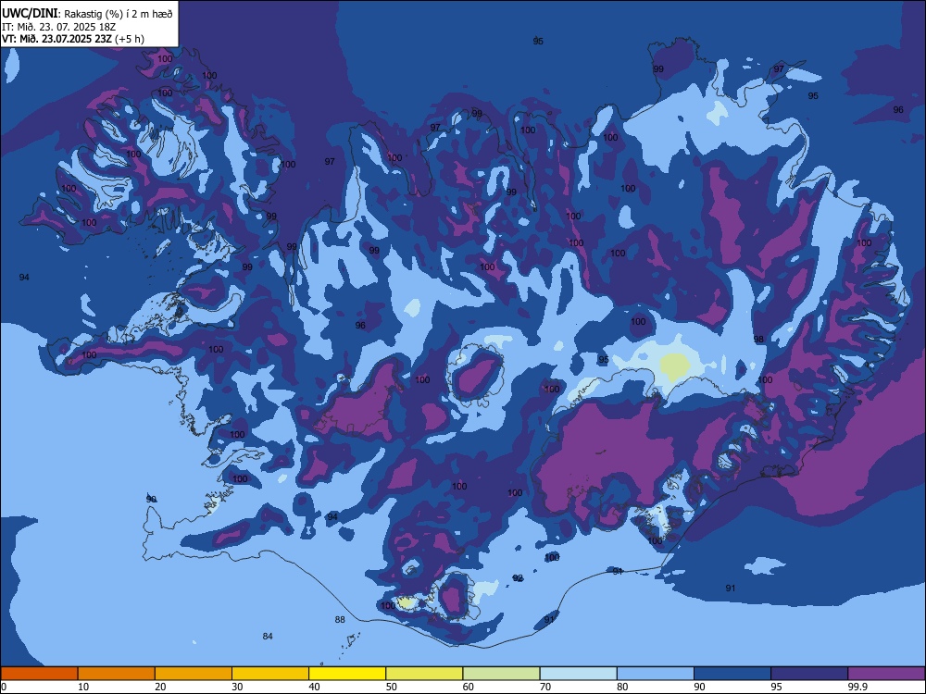
Task: Select the amber 20–30 legend swatch
Action: (x=194, y=674)
